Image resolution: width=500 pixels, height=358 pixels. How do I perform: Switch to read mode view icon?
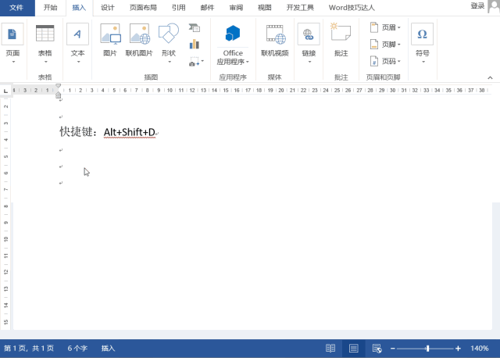point(330,348)
